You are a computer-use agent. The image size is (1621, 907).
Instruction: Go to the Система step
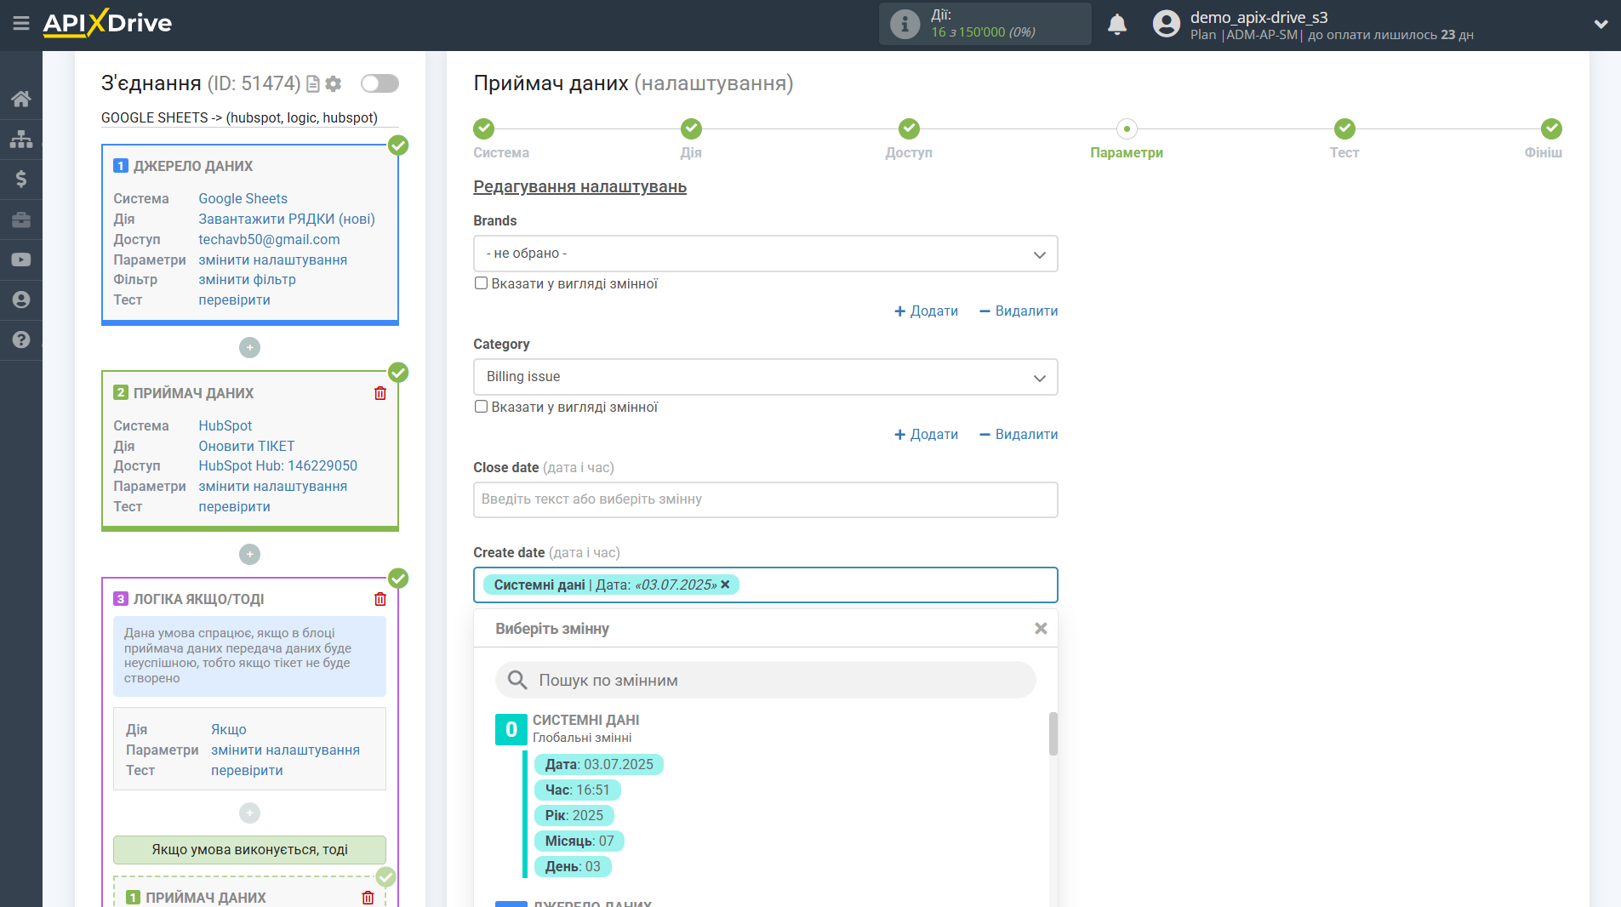click(x=483, y=128)
